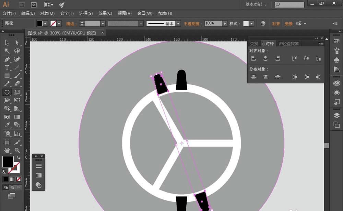This screenshot has width=343, height=211.
Task: Set paint mode to None
Action: (x=19, y=179)
